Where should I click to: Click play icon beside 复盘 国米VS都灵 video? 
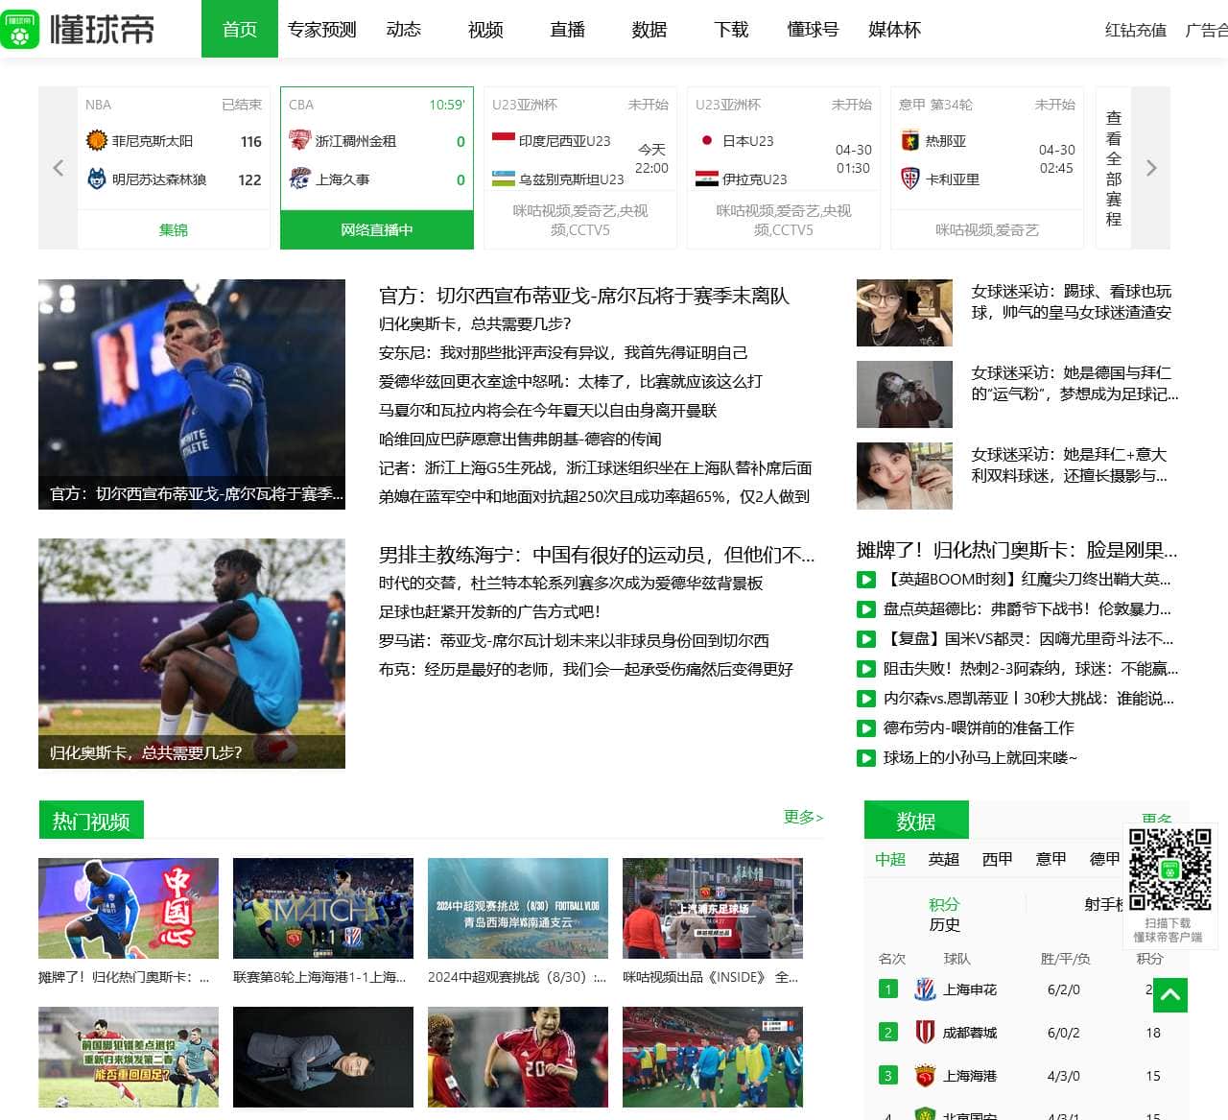[x=865, y=639]
